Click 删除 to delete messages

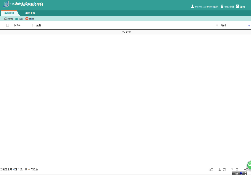[32, 19]
